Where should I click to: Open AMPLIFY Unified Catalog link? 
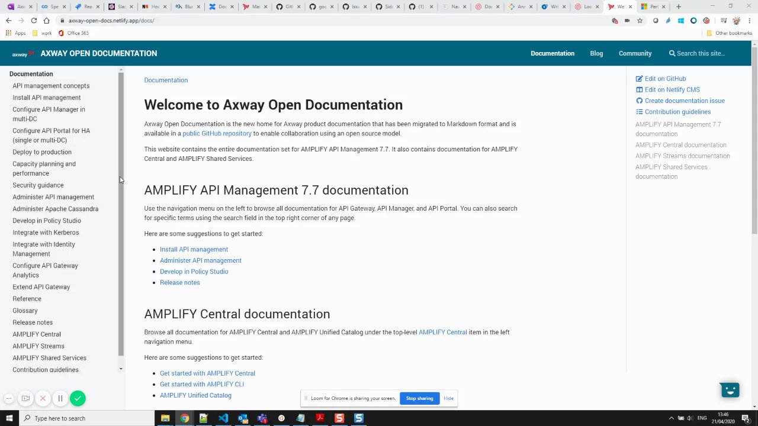[x=195, y=396]
